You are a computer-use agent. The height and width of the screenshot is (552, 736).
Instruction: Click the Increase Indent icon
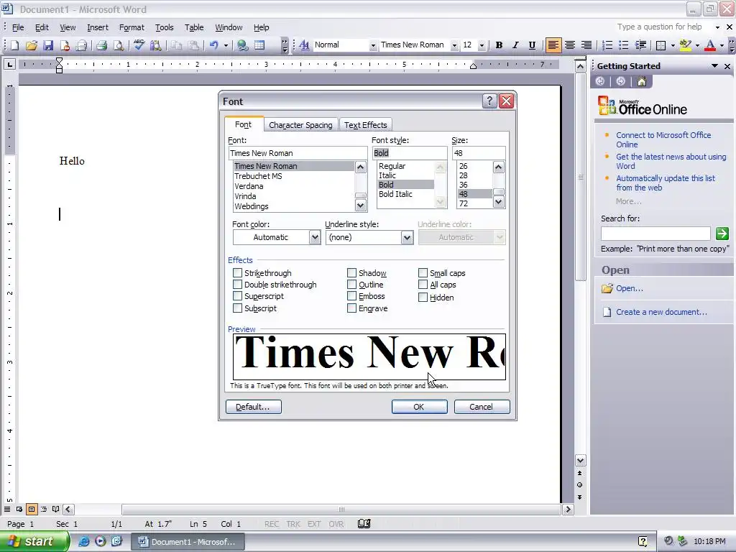(640, 45)
